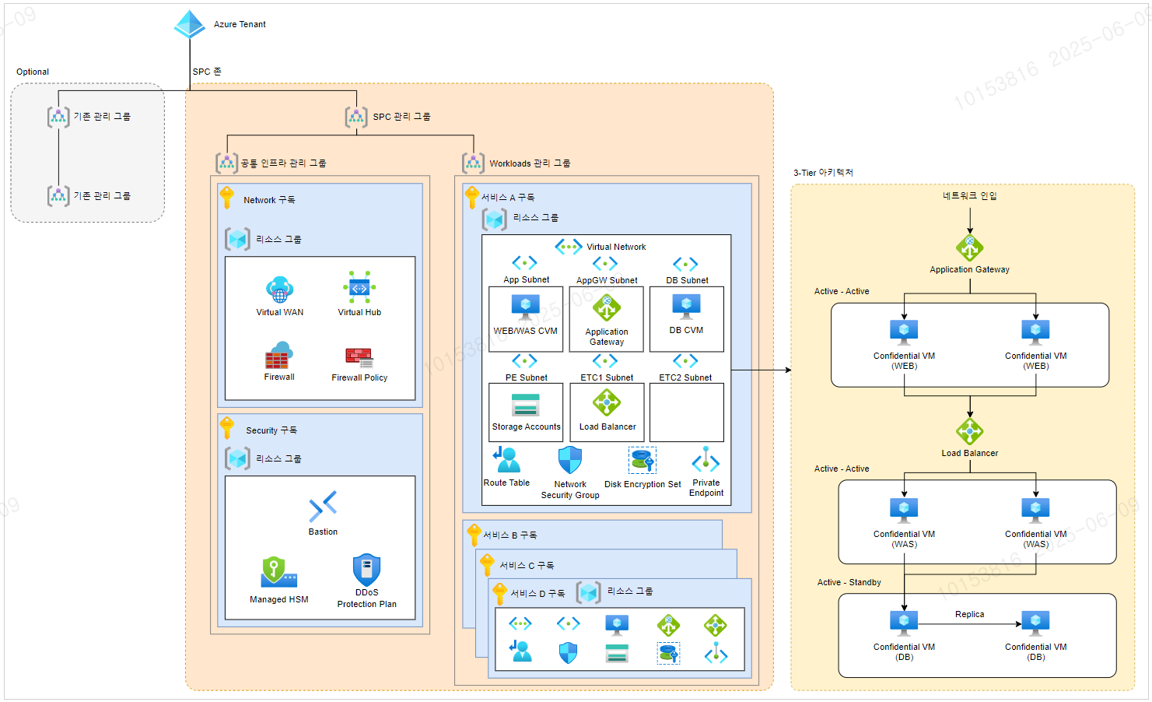The height and width of the screenshot is (702, 1152).
Task: Select the right Confidential VM (DB) replica icon
Action: [1035, 624]
